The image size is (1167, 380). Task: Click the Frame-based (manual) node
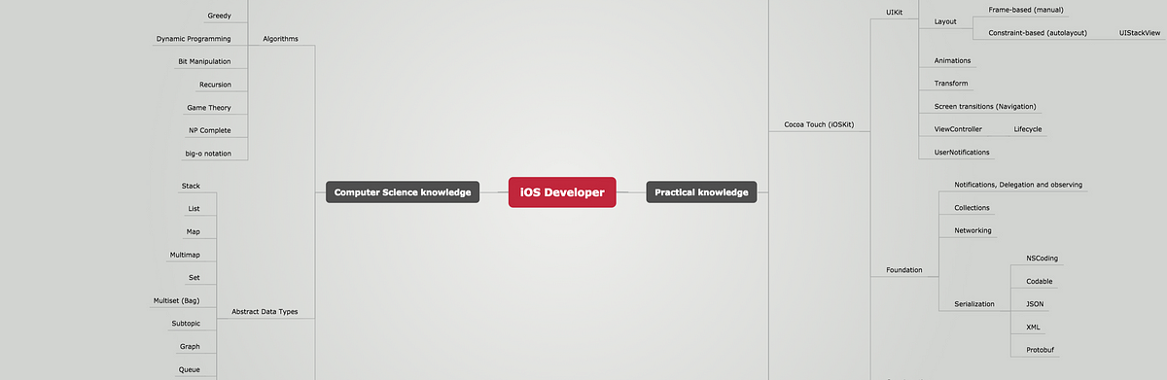1026,10
